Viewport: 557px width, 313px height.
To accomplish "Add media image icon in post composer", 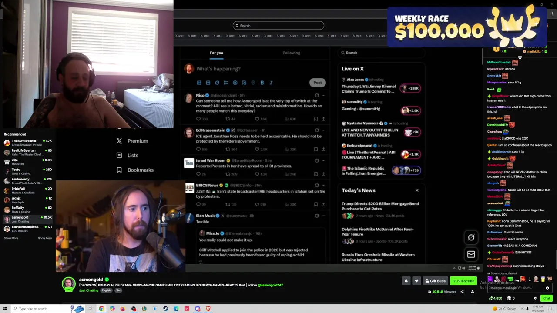I will 199,83.
